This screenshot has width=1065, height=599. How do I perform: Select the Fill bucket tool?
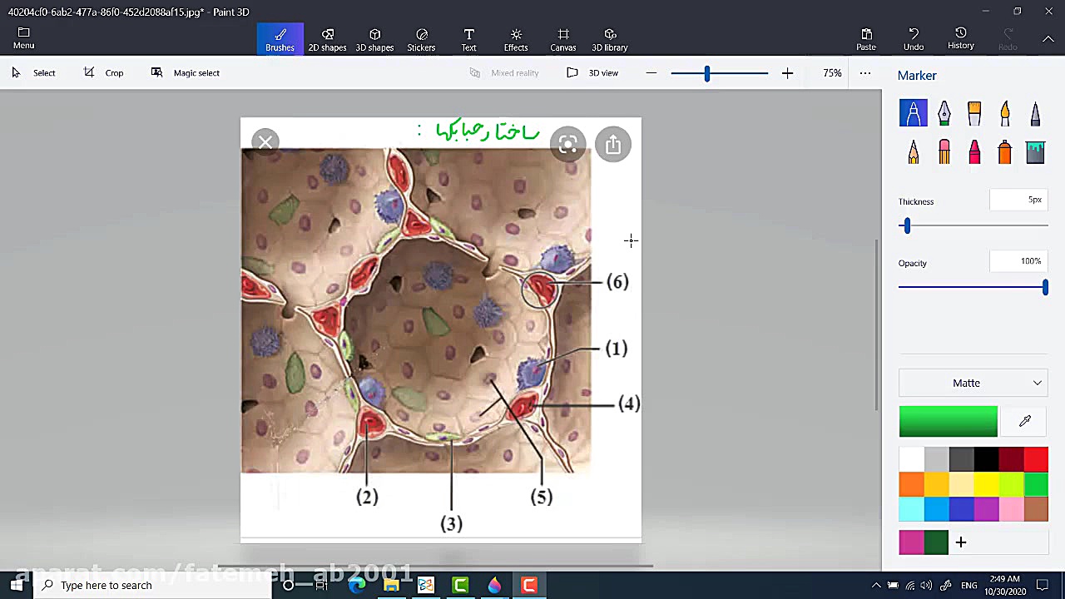pyautogui.click(x=1035, y=152)
